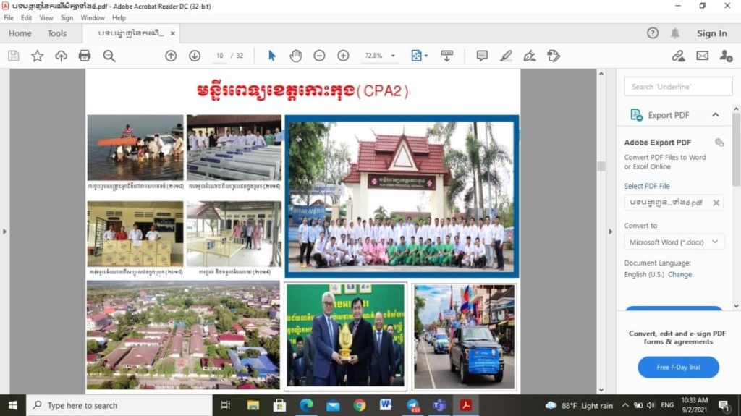741x416 pixels.
Task: Click the document vertical scrollbar thumb
Action: pyautogui.click(x=601, y=166)
